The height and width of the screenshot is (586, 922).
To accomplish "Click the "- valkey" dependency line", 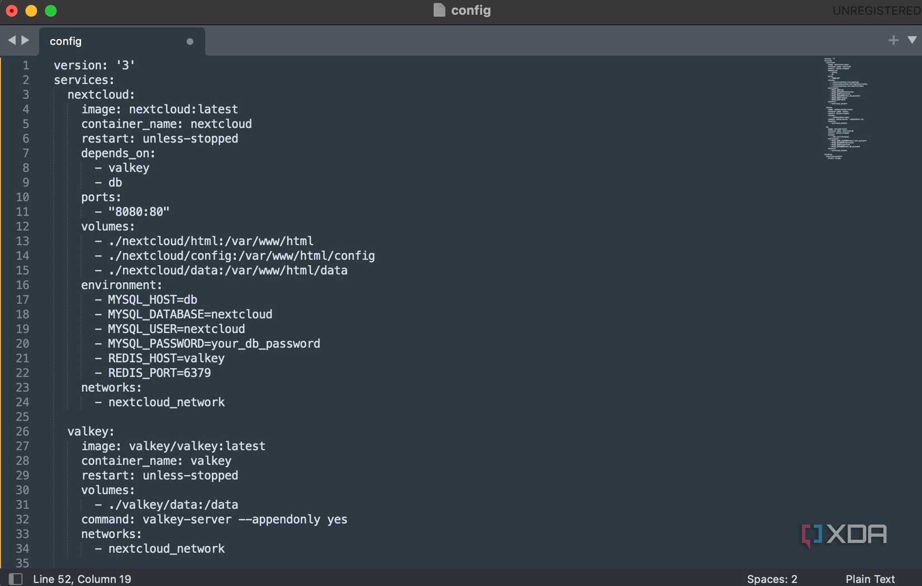I will (122, 168).
